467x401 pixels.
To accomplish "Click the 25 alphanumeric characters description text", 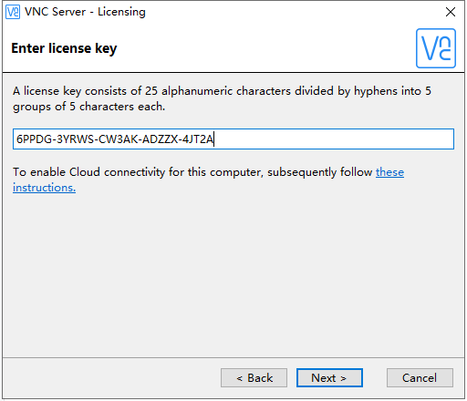I will pos(222,98).
